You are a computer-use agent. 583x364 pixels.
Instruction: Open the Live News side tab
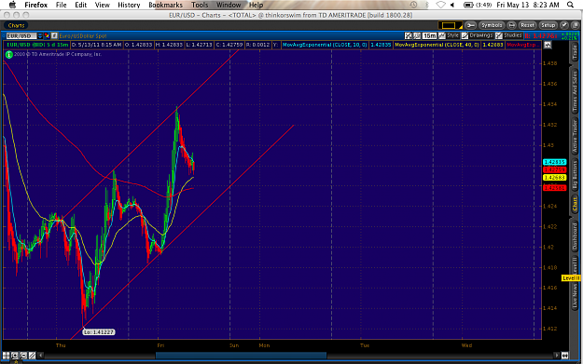coord(575,296)
